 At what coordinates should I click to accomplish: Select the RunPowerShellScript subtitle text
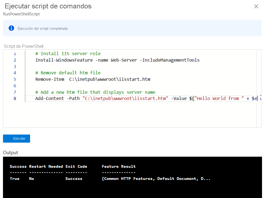pos(21,14)
